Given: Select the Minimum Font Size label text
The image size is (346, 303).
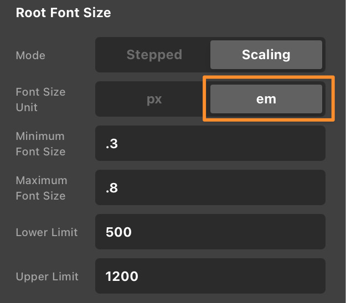Looking at the screenshot, I should pyautogui.click(x=40, y=144).
